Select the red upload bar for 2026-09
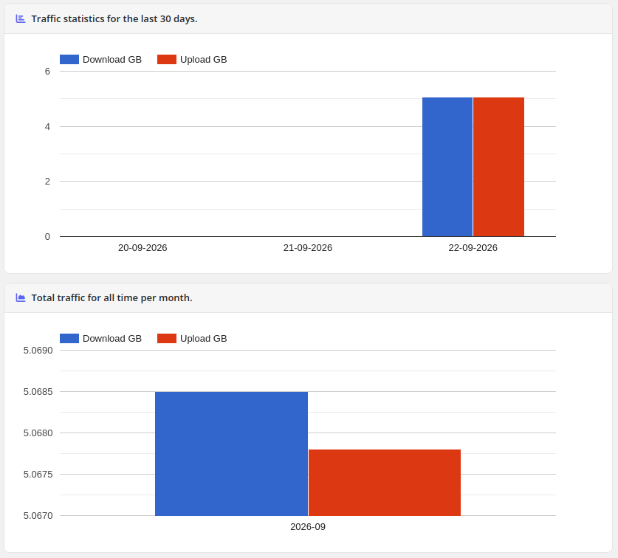 [x=385, y=482]
